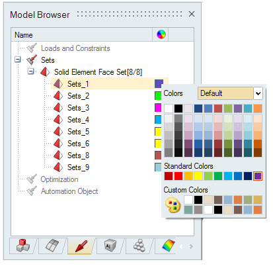The width and height of the screenshot is (273, 274).
Task: Click the Solid Element Face Set red icon
Action: [x=45, y=72]
